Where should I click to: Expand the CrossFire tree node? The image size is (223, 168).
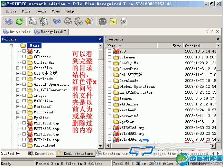click(18, 68)
